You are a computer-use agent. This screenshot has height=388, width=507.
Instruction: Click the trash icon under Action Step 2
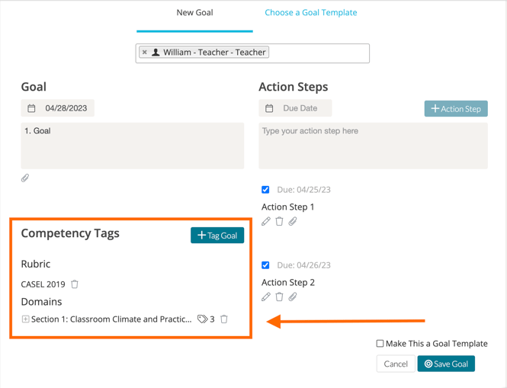point(279,297)
